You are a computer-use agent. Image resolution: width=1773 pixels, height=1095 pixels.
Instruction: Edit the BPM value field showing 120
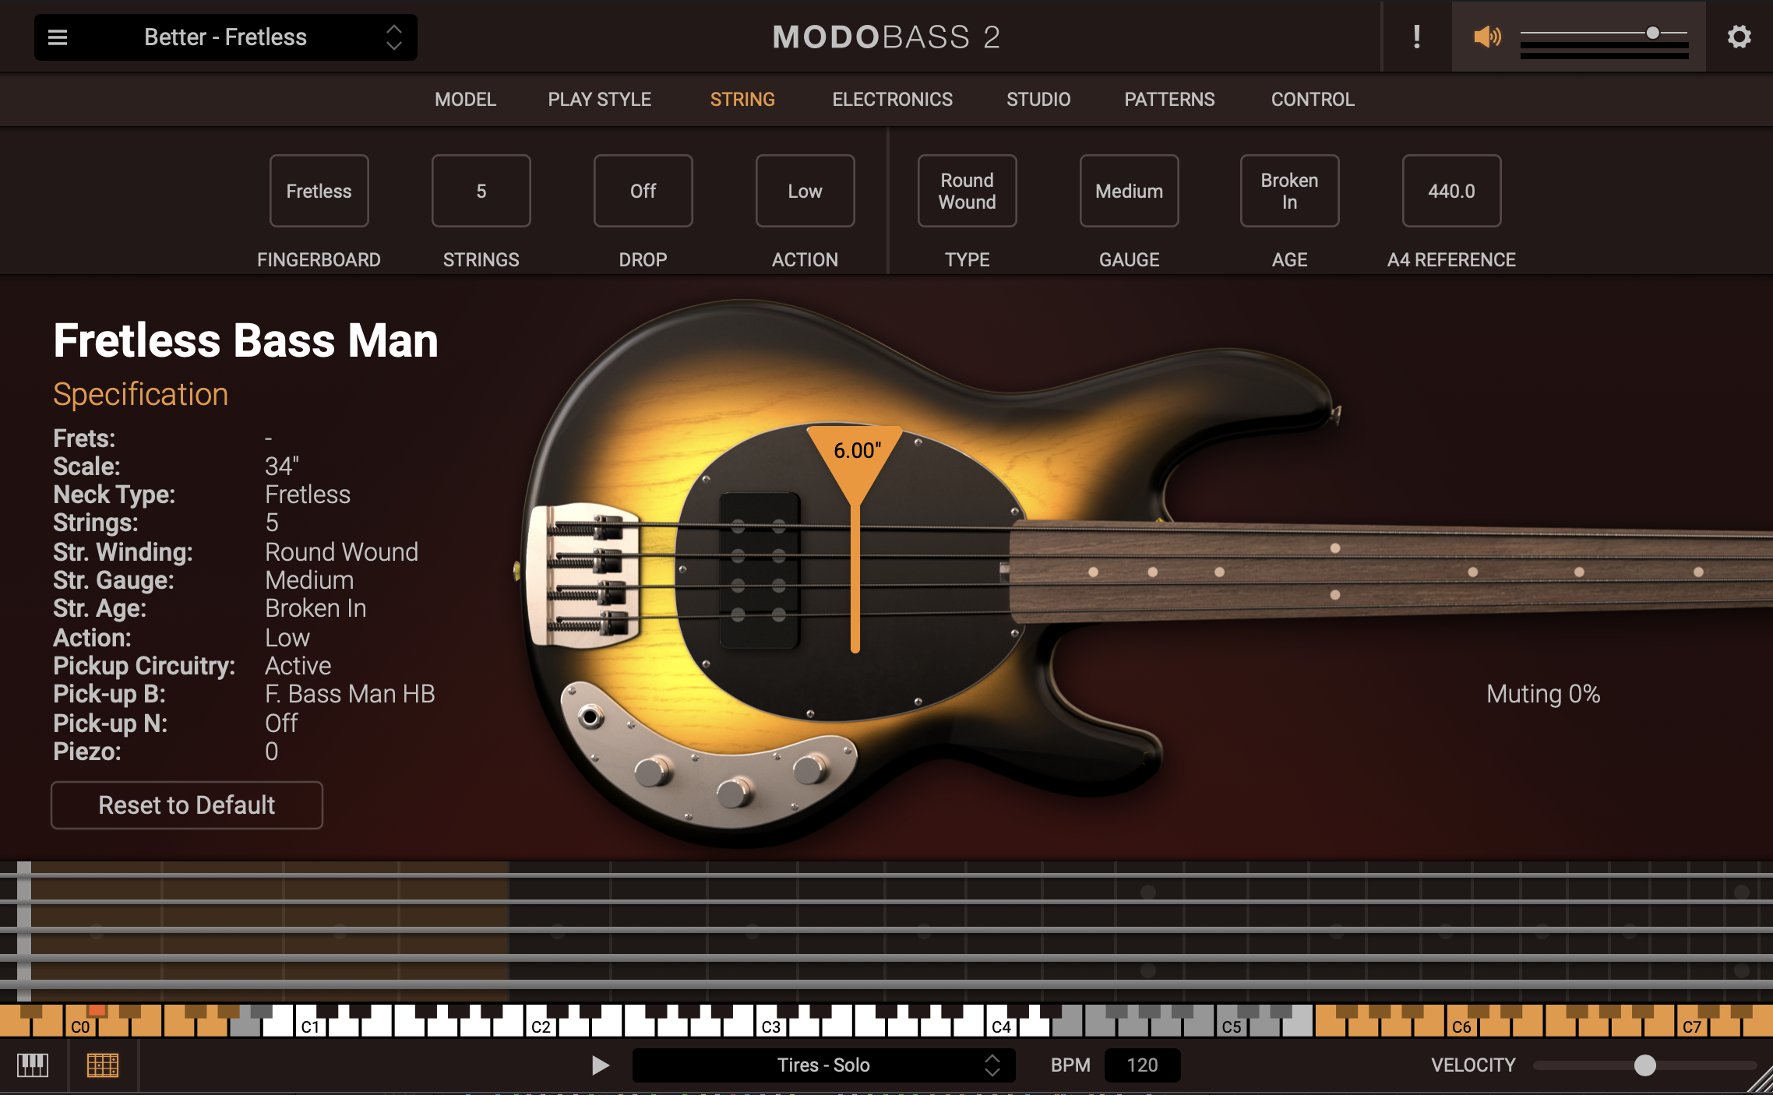click(1142, 1065)
